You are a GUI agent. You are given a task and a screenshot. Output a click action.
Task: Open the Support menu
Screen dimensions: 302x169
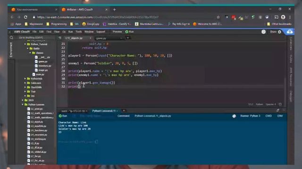point(101,32)
